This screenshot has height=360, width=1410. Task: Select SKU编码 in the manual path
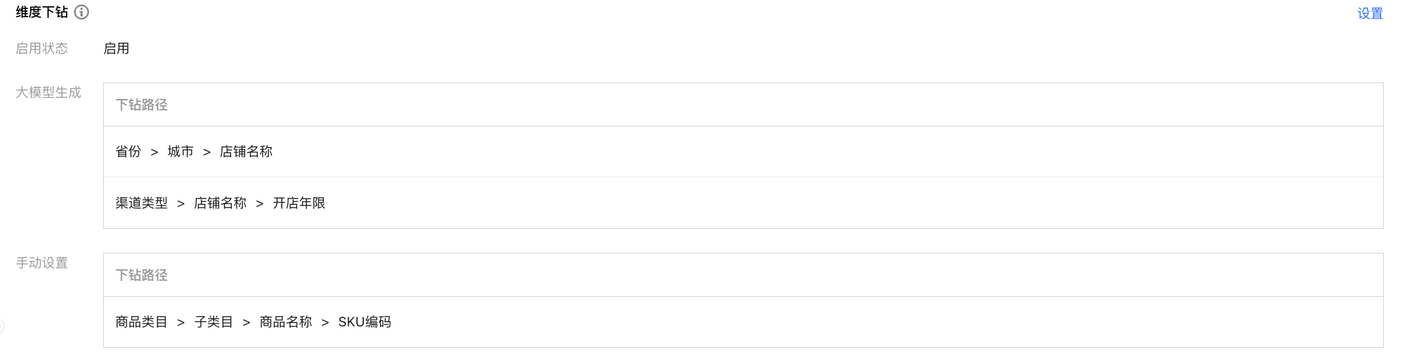pyautogui.click(x=365, y=322)
